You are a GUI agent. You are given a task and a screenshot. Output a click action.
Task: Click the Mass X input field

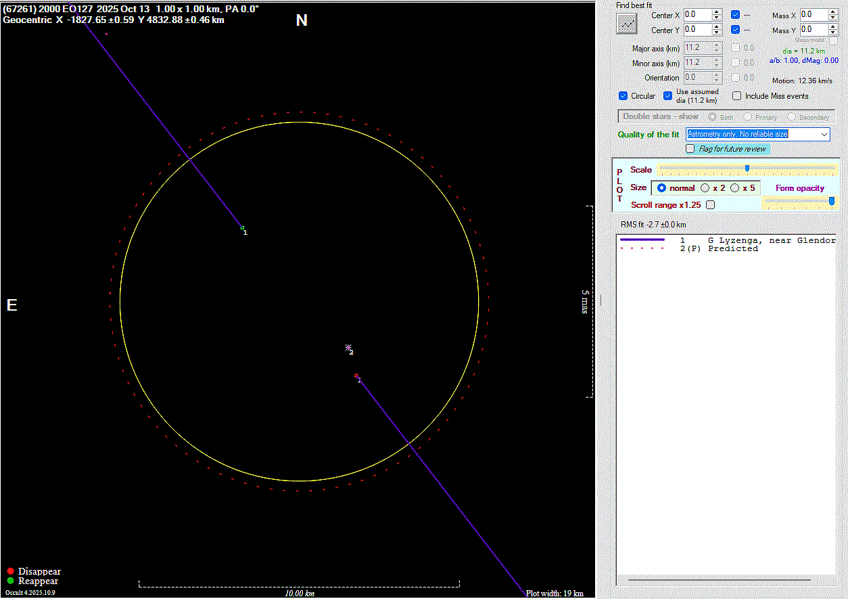(814, 14)
